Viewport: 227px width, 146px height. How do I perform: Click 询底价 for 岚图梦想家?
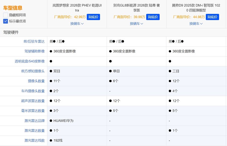[x=93, y=17]
